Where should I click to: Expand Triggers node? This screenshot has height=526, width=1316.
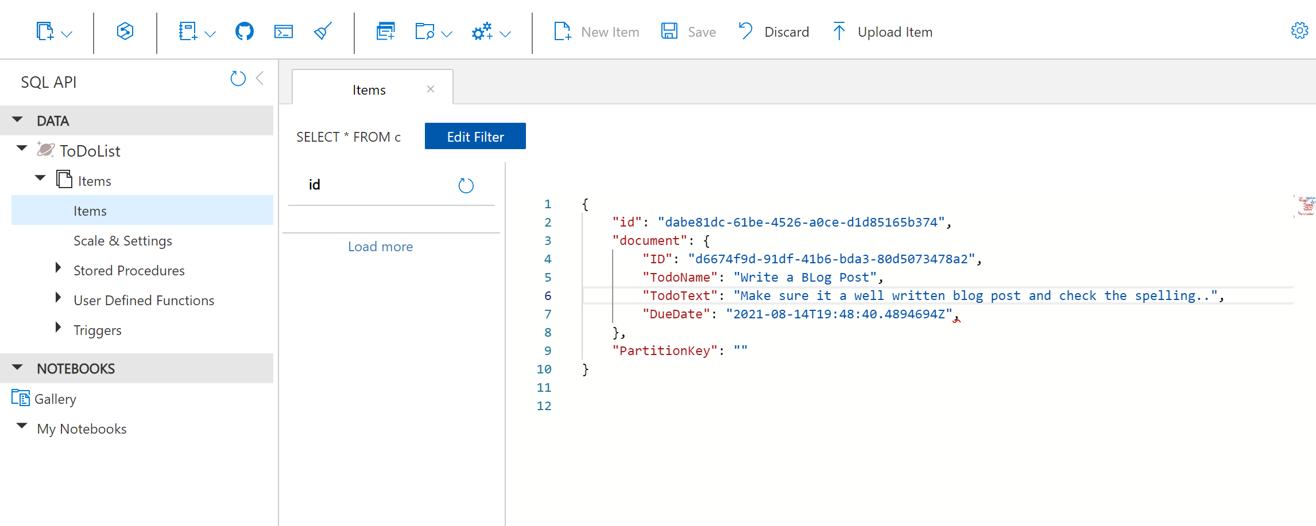(x=58, y=328)
